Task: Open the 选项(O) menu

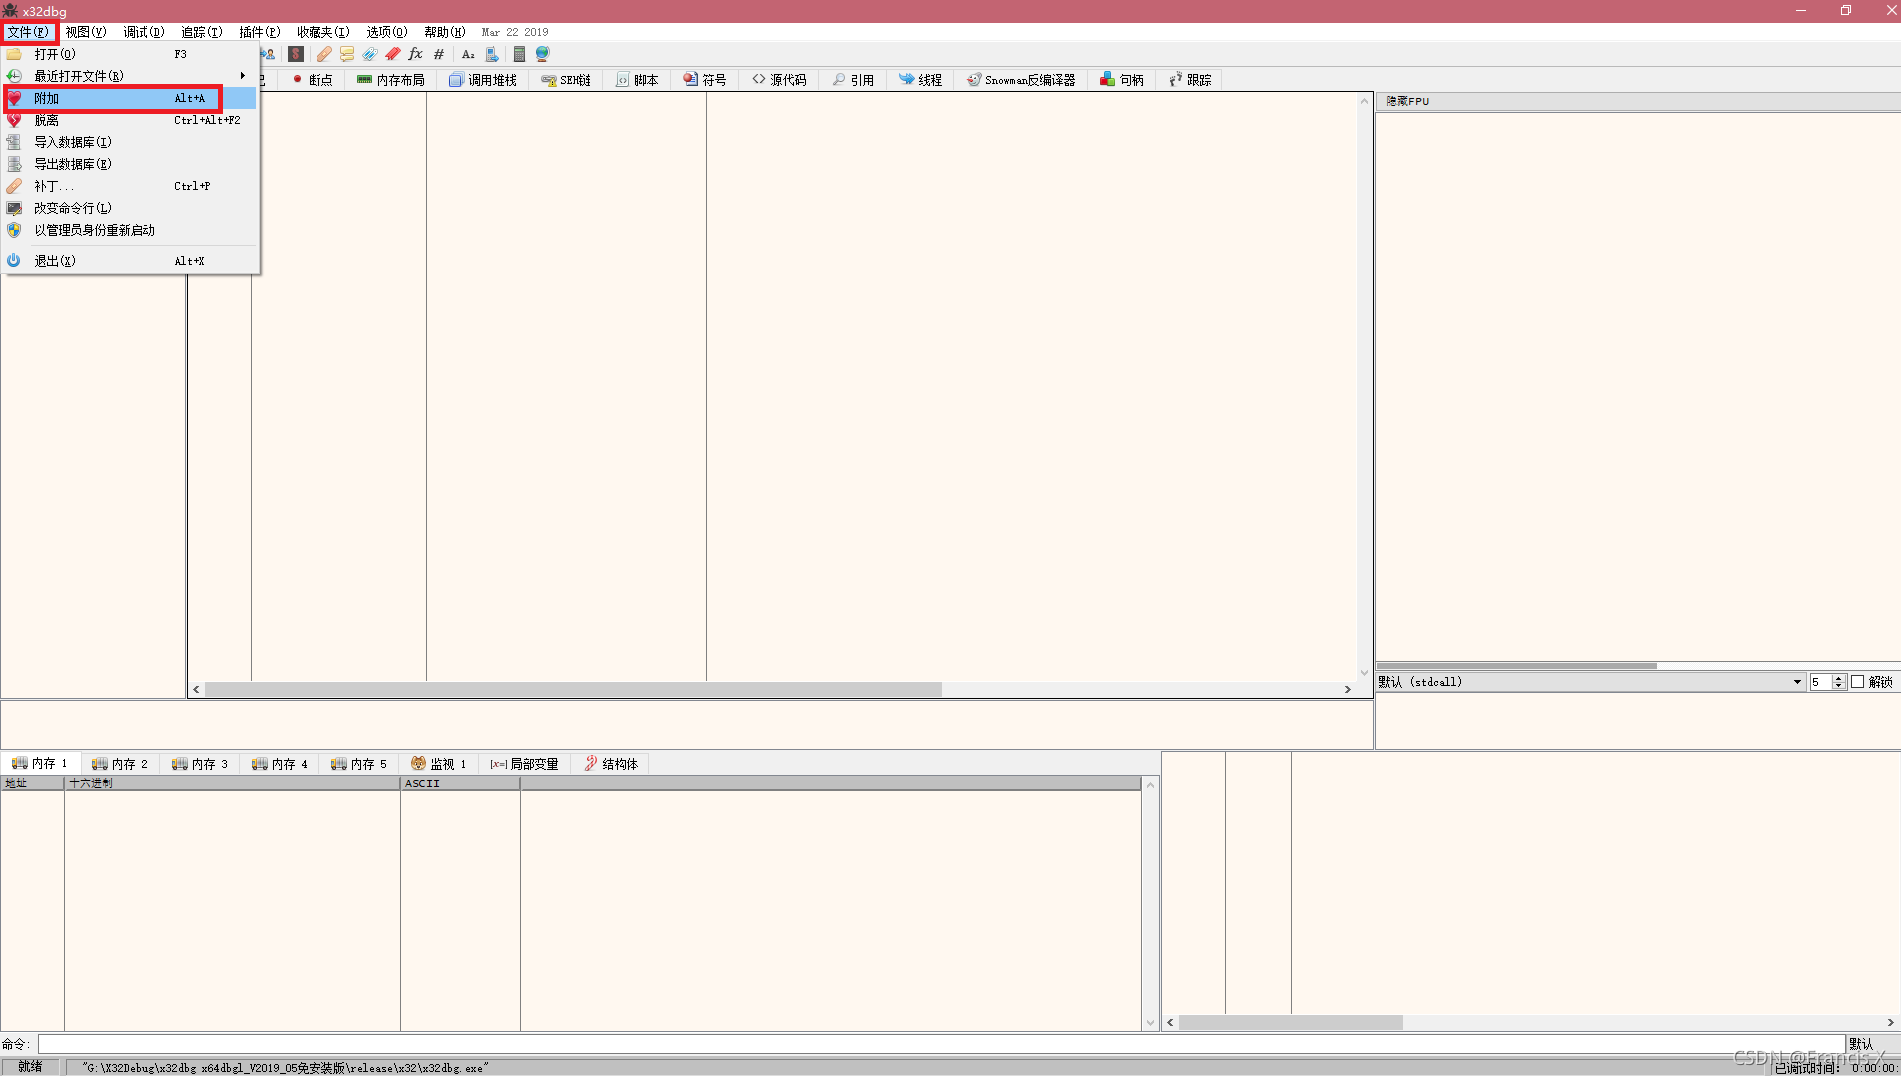Action: [387, 32]
